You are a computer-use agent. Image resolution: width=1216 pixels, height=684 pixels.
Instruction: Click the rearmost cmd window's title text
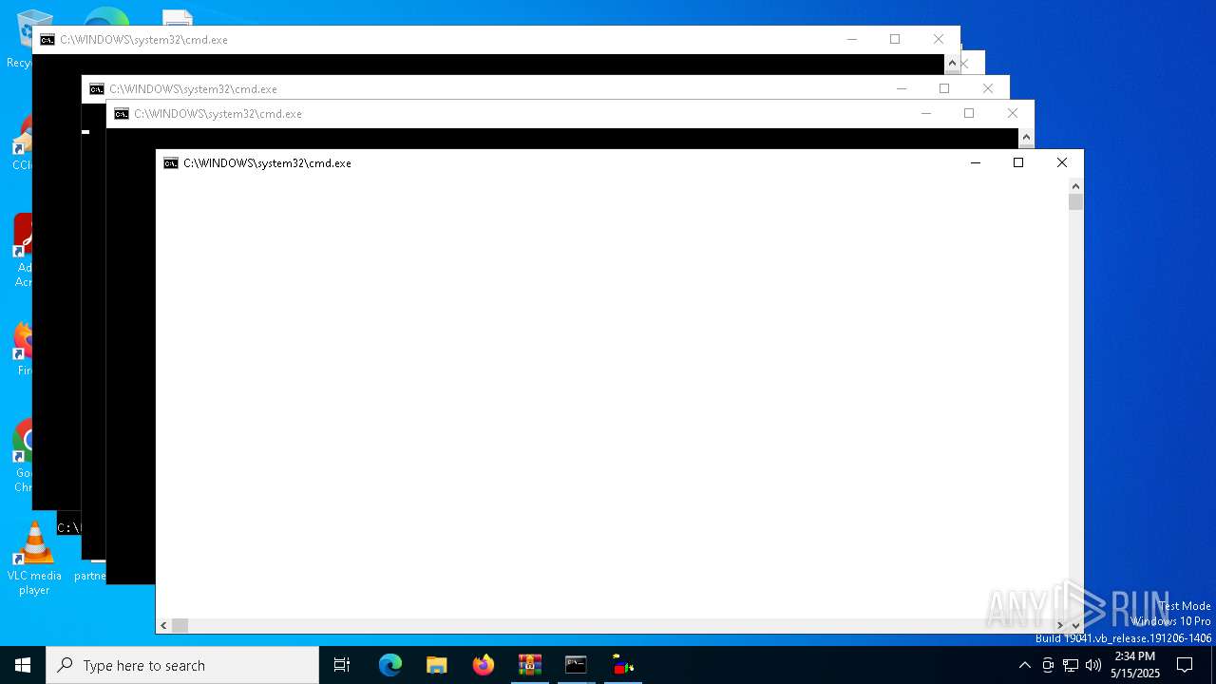point(143,40)
